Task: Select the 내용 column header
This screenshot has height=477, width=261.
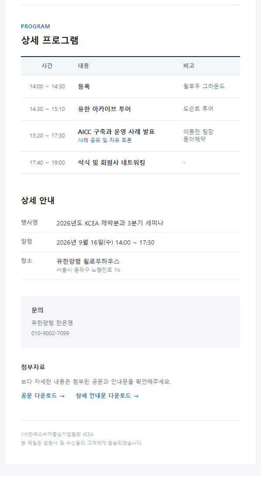Action: (x=84, y=66)
